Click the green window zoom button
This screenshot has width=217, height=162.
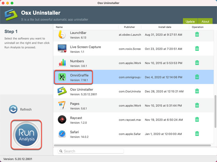(x=12, y=3)
